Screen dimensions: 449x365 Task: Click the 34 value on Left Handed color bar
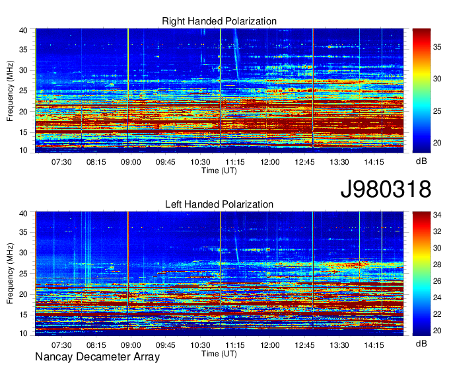(437, 215)
